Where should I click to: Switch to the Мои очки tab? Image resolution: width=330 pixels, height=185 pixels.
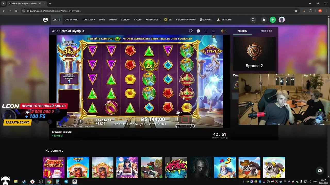266,31
